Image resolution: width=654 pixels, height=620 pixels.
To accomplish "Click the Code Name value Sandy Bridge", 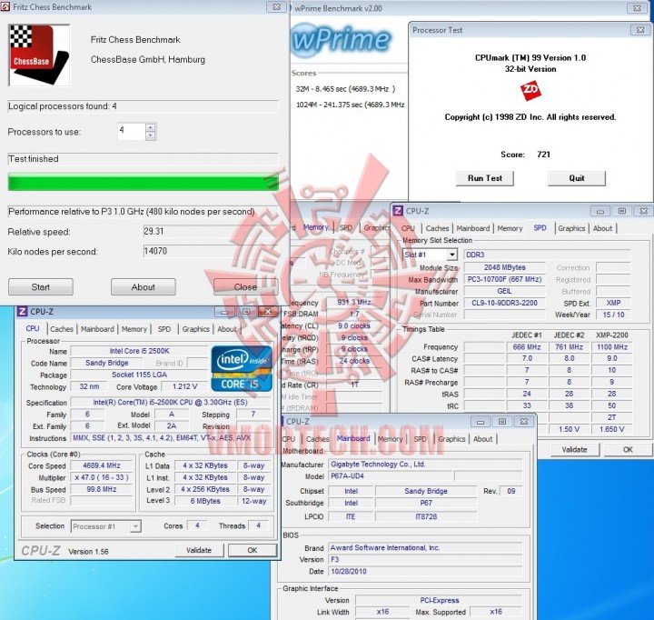I will click(x=107, y=363).
